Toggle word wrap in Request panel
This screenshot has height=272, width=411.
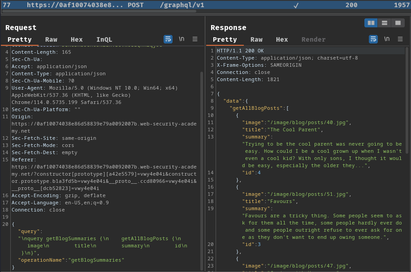coord(168,39)
